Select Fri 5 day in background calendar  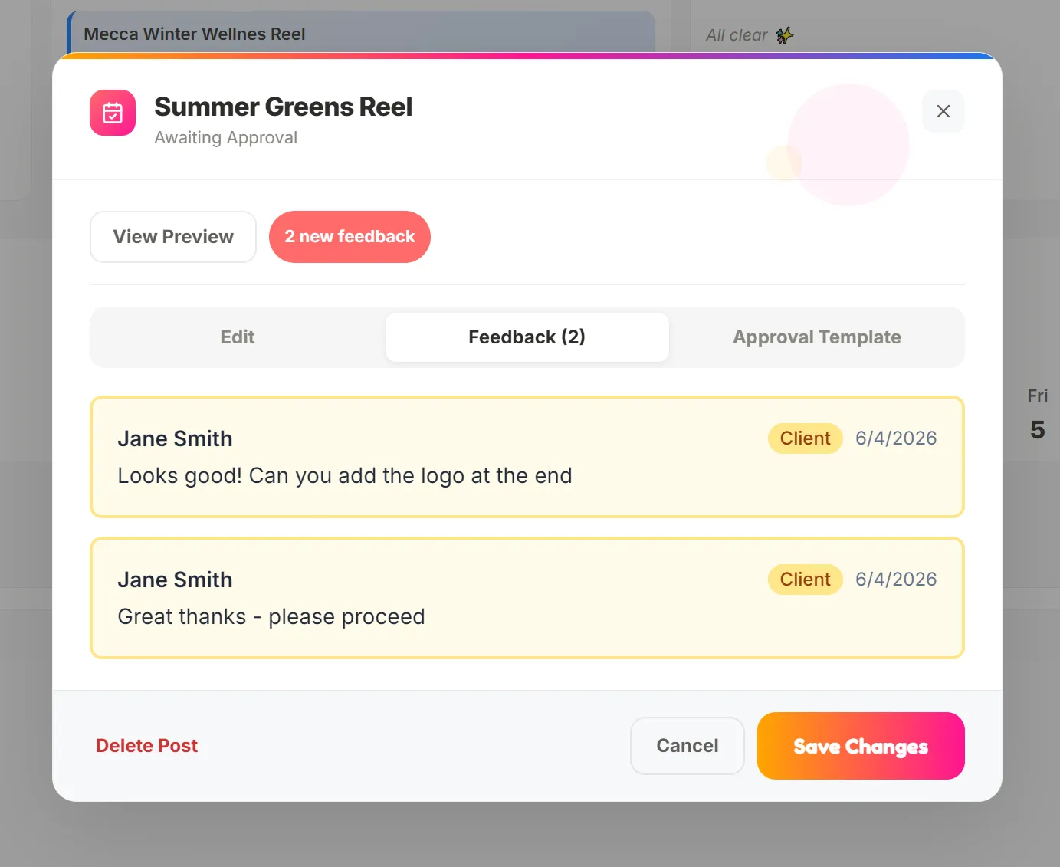[1037, 414]
